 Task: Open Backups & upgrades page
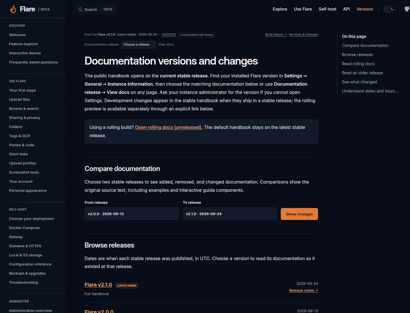click(27, 273)
